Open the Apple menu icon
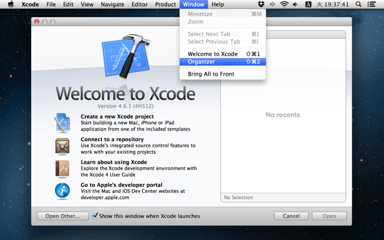The height and width of the screenshot is (240, 384). pyautogui.click(x=11, y=4)
